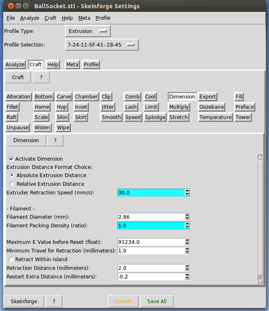Open the Oozebane craft plugin

(x=212, y=107)
